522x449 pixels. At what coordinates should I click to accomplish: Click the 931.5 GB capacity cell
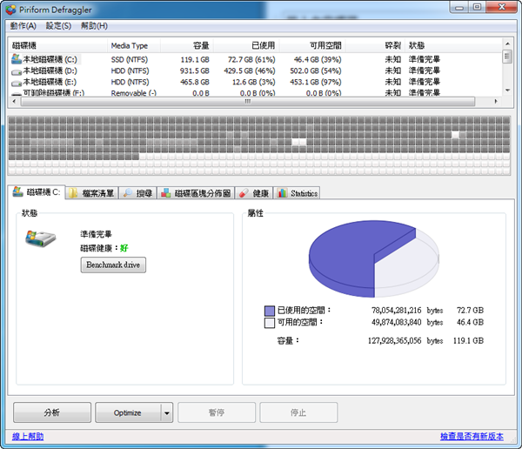point(194,71)
